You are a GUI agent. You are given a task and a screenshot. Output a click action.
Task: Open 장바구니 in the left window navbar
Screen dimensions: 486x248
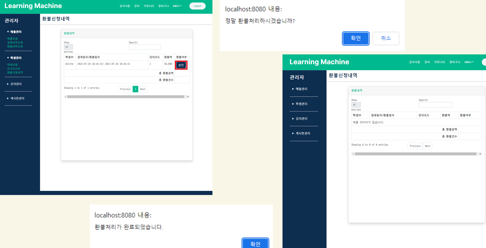coord(163,6)
